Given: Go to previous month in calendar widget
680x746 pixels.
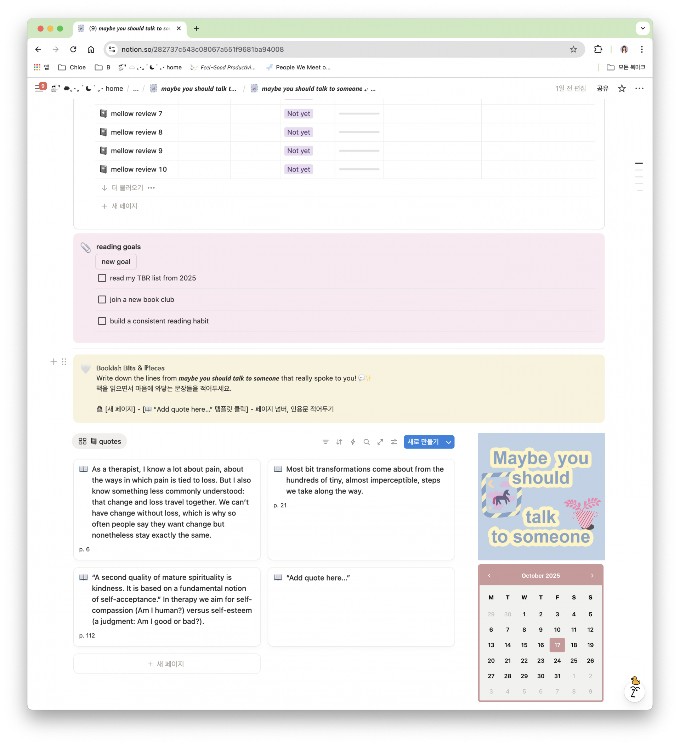Looking at the screenshot, I should (489, 575).
